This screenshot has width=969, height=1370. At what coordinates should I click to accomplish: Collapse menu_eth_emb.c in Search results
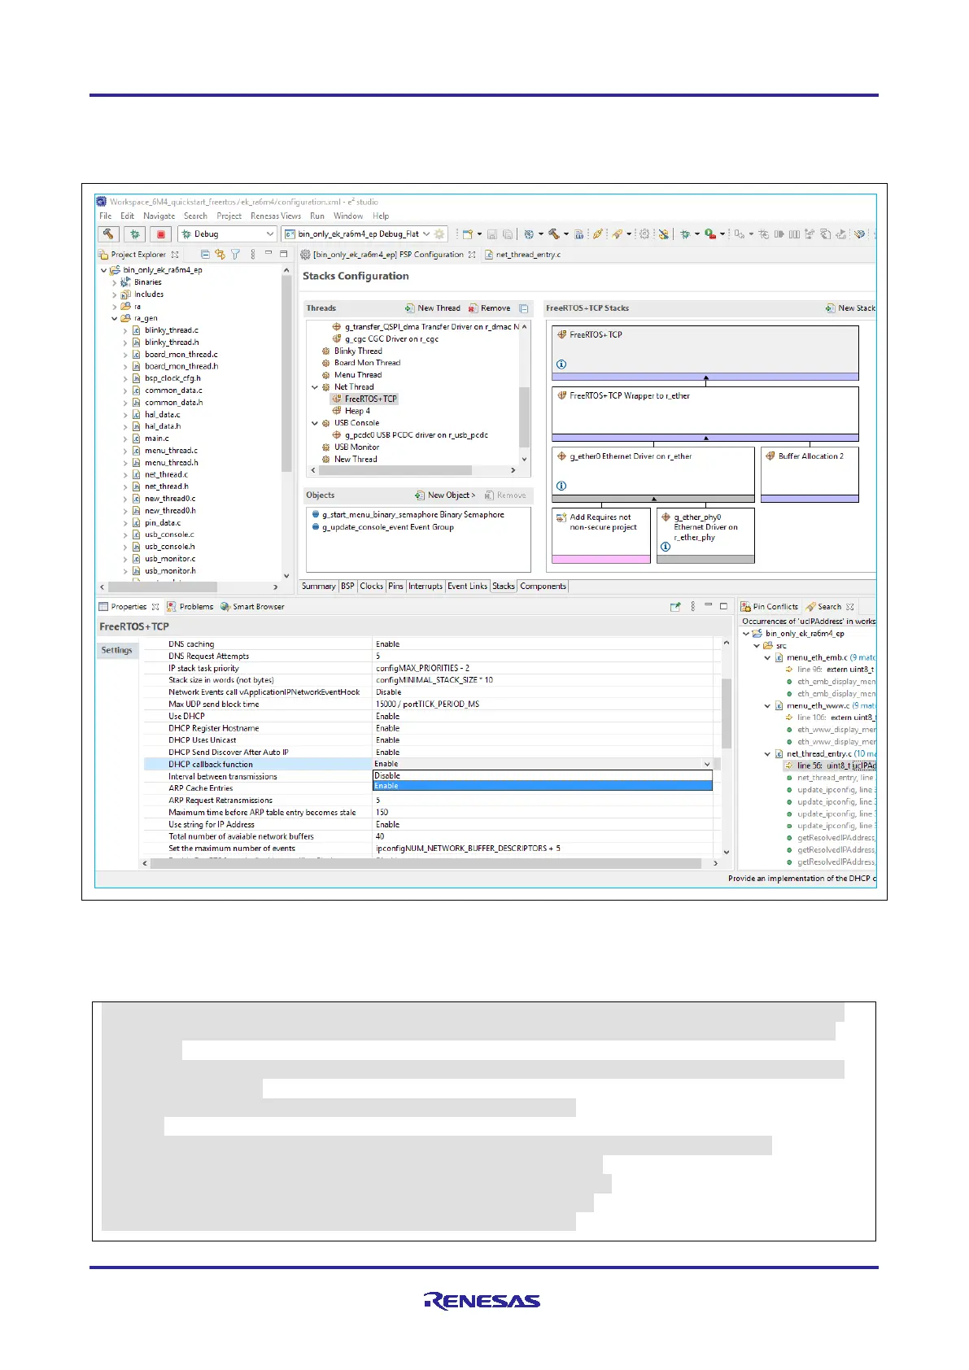pyautogui.click(x=767, y=658)
